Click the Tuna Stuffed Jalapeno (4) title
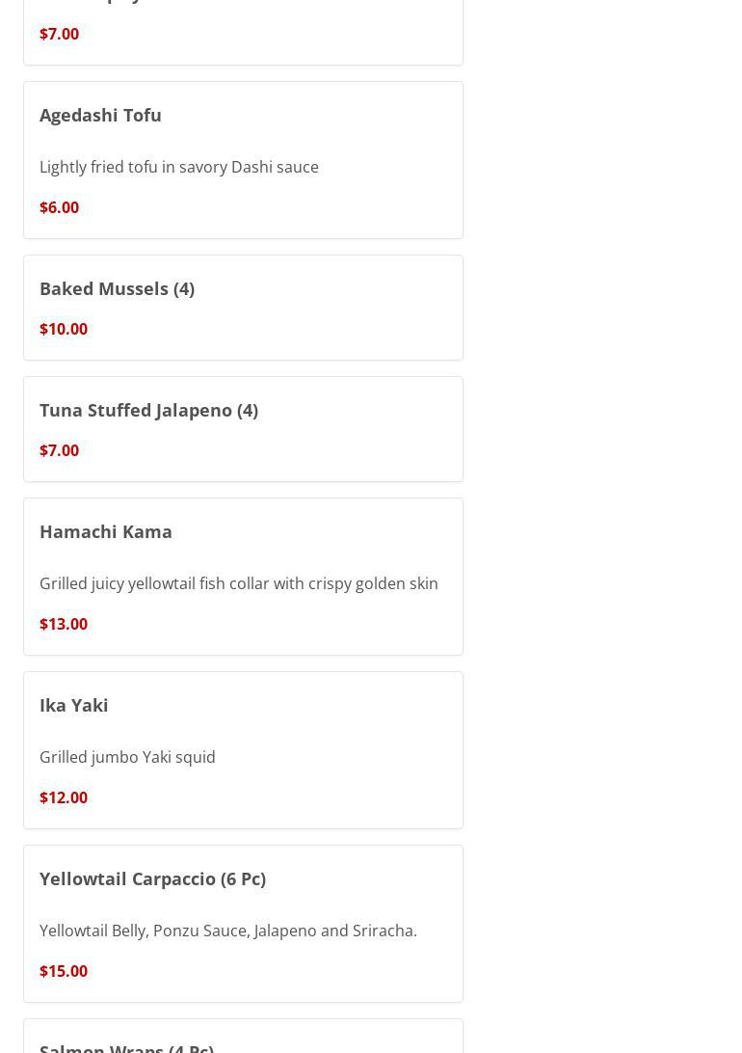The width and height of the screenshot is (742, 1053). coord(148,410)
